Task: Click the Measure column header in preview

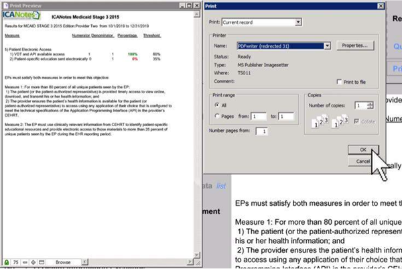Action: click(x=12, y=36)
